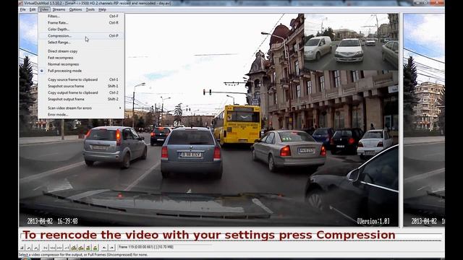Jump to start of video icon
Image resolution: width=463 pixels, height=260 pixels.
pyautogui.click(x=45, y=248)
